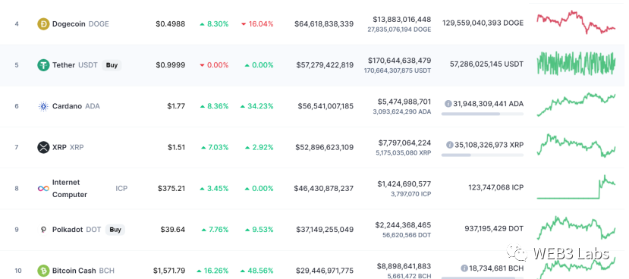Click the Internet Computer infinity logo
629x279 pixels.
(43, 189)
